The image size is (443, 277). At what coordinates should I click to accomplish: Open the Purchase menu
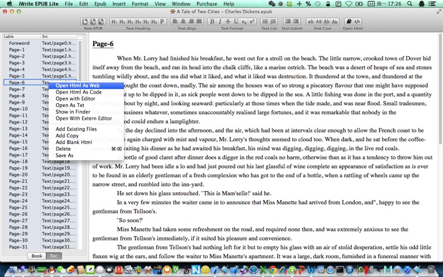pyautogui.click(x=207, y=4)
